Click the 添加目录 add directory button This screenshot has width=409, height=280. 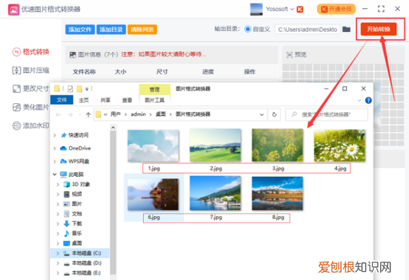pos(111,29)
